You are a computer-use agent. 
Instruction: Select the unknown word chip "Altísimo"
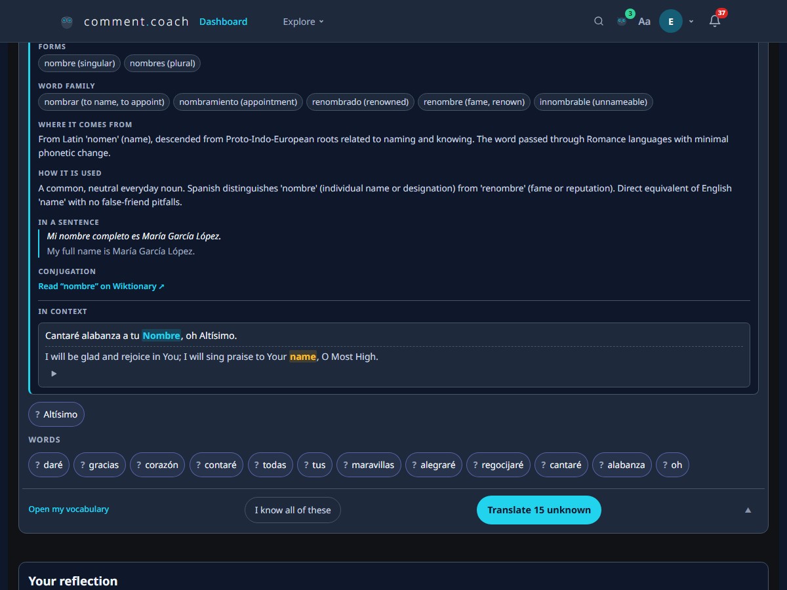pos(56,414)
